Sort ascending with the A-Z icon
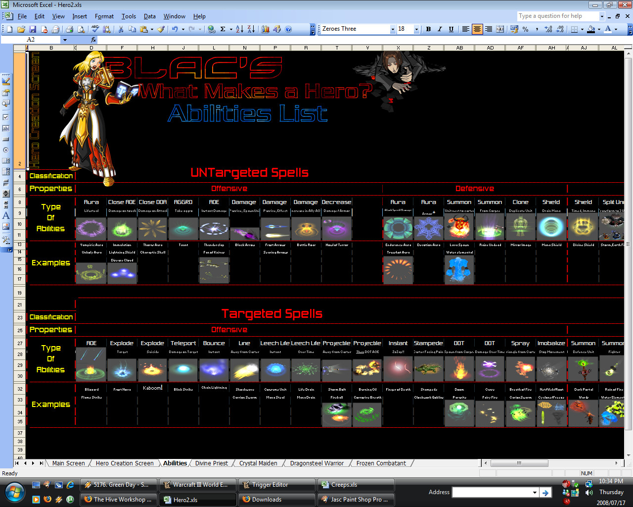This screenshot has height=507, width=633. click(x=239, y=29)
